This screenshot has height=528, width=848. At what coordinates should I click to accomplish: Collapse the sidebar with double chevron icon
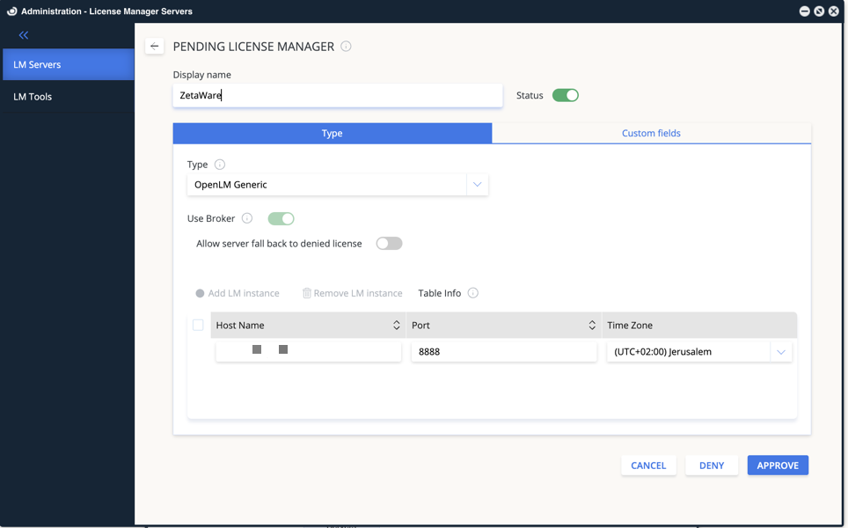pyautogui.click(x=24, y=35)
